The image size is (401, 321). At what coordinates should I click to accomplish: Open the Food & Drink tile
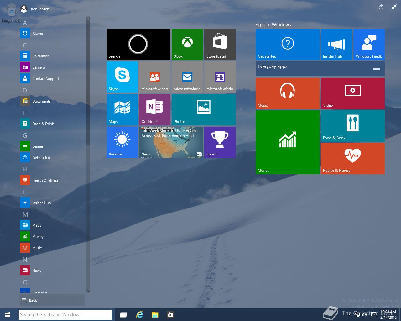(x=353, y=126)
